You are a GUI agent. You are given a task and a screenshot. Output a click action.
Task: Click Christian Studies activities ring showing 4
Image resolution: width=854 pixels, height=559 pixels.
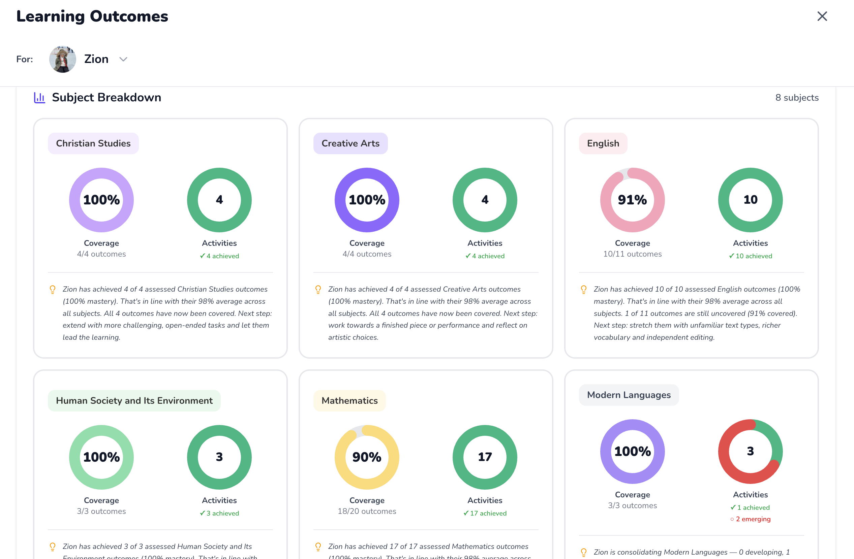coord(219,200)
